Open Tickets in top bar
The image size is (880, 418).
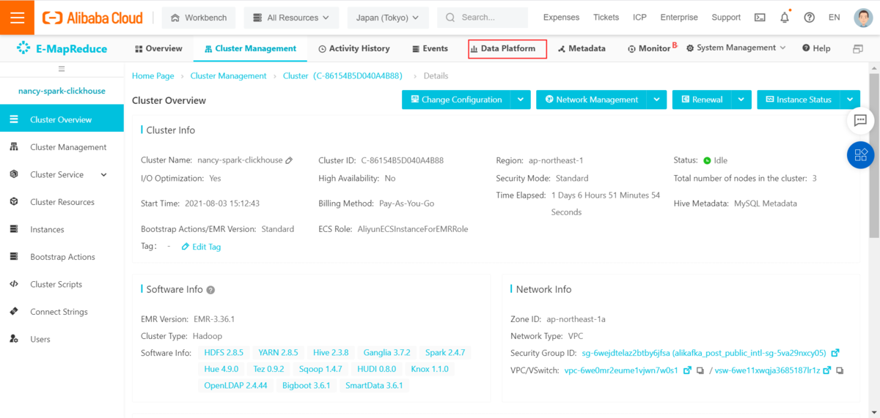606,18
